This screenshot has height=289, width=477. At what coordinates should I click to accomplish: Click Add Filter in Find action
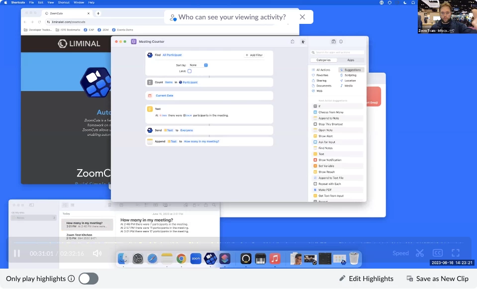(x=254, y=55)
